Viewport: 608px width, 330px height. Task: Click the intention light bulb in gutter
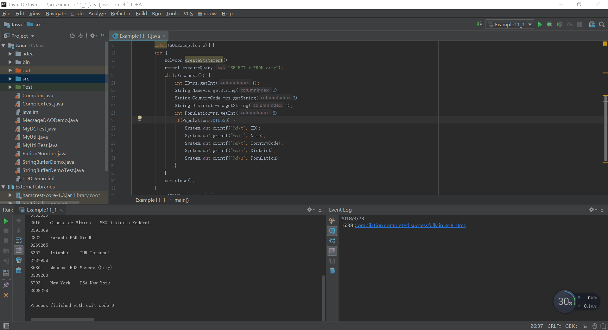139,118
